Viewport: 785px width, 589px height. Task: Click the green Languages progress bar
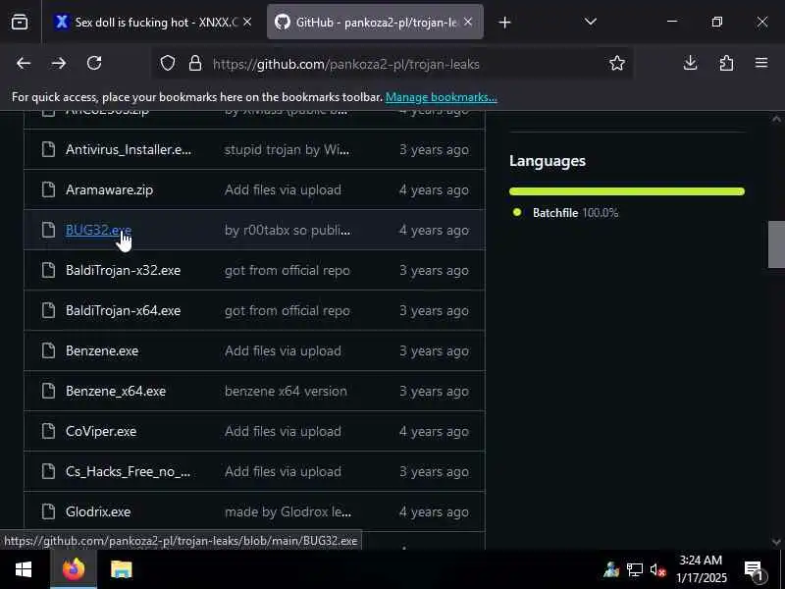pos(627,191)
